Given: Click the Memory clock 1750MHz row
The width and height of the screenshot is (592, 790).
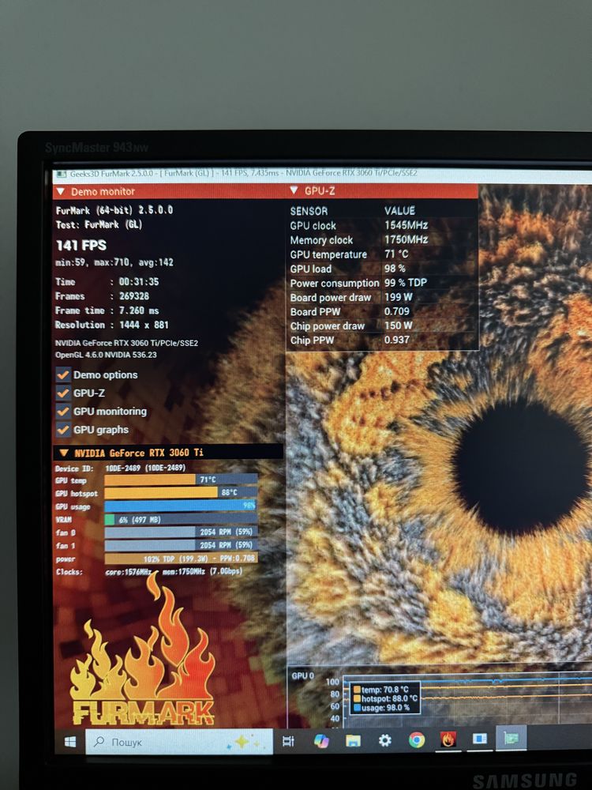Looking at the screenshot, I should [x=381, y=240].
